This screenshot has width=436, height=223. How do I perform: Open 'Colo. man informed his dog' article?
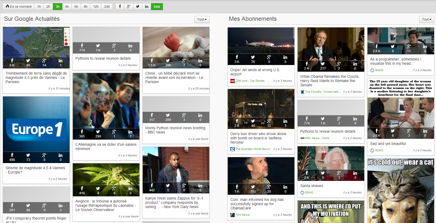[x=257, y=204]
